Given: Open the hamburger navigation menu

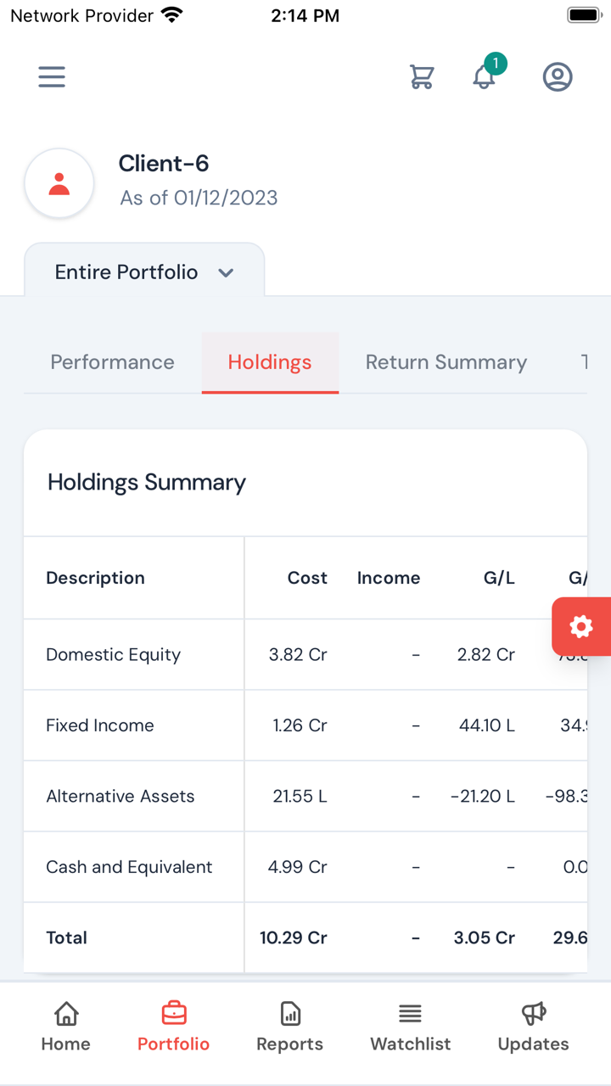Looking at the screenshot, I should (52, 77).
